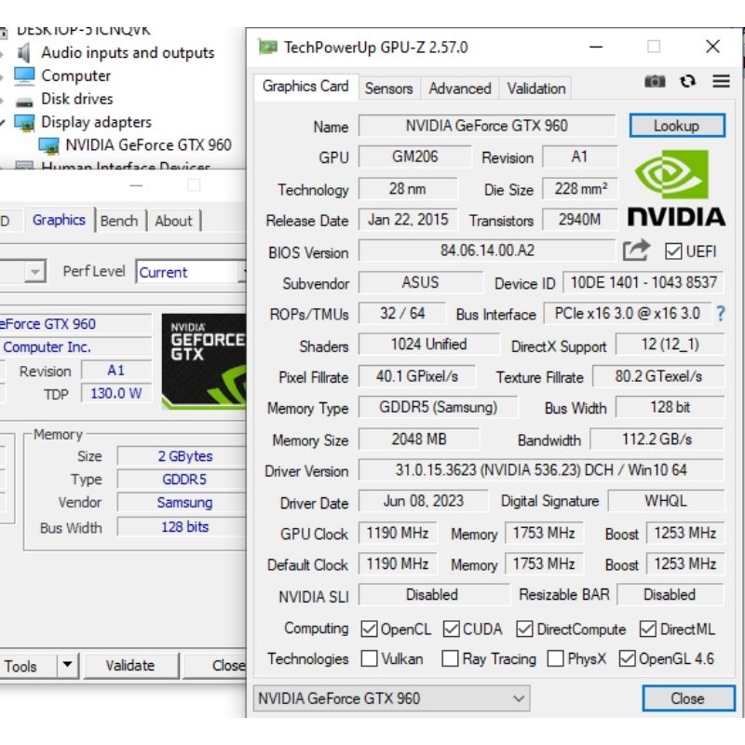Click the GPU-Z refresh icon
The image size is (745, 745).
click(688, 82)
